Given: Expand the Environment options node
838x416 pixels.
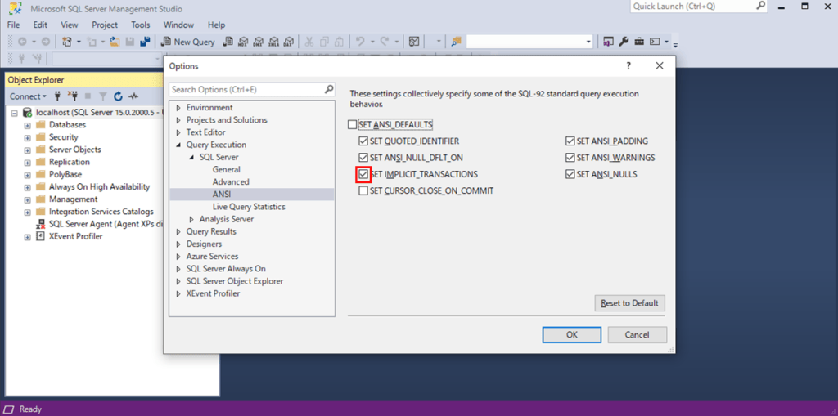Looking at the screenshot, I should click(178, 108).
